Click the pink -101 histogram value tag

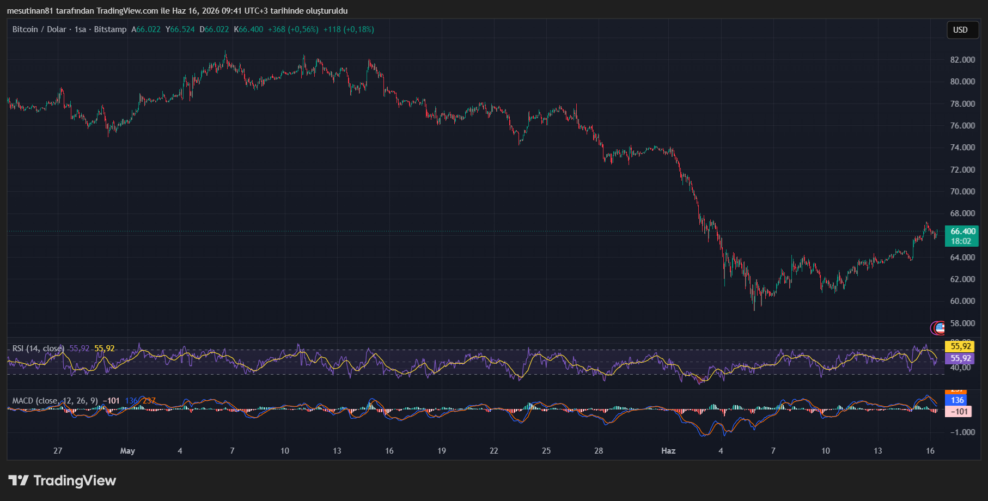959,412
